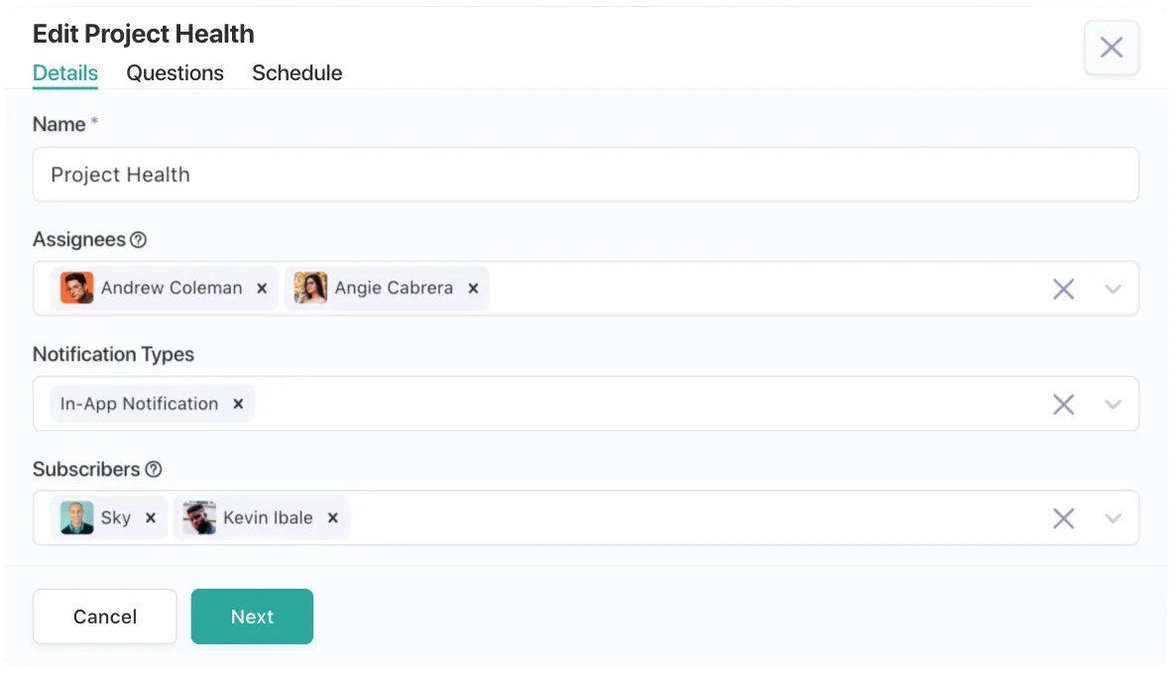Cancel editing Project Health
This screenshot has height=674, width=1176.
(x=104, y=616)
